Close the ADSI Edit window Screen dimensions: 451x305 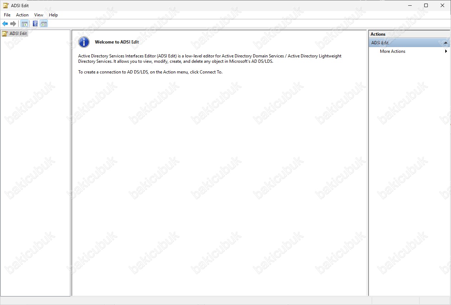pos(442,5)
